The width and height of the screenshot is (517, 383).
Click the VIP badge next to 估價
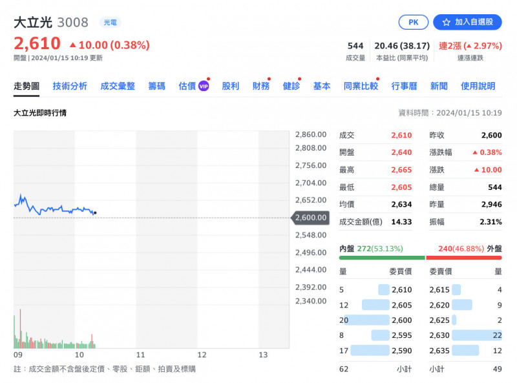tap(204, 87)
